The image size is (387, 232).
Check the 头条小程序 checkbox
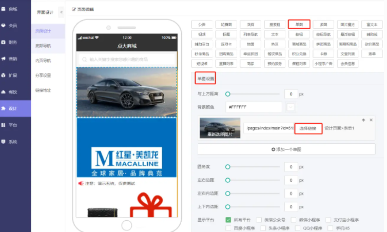pyautogui.click(x=263, y=228)
